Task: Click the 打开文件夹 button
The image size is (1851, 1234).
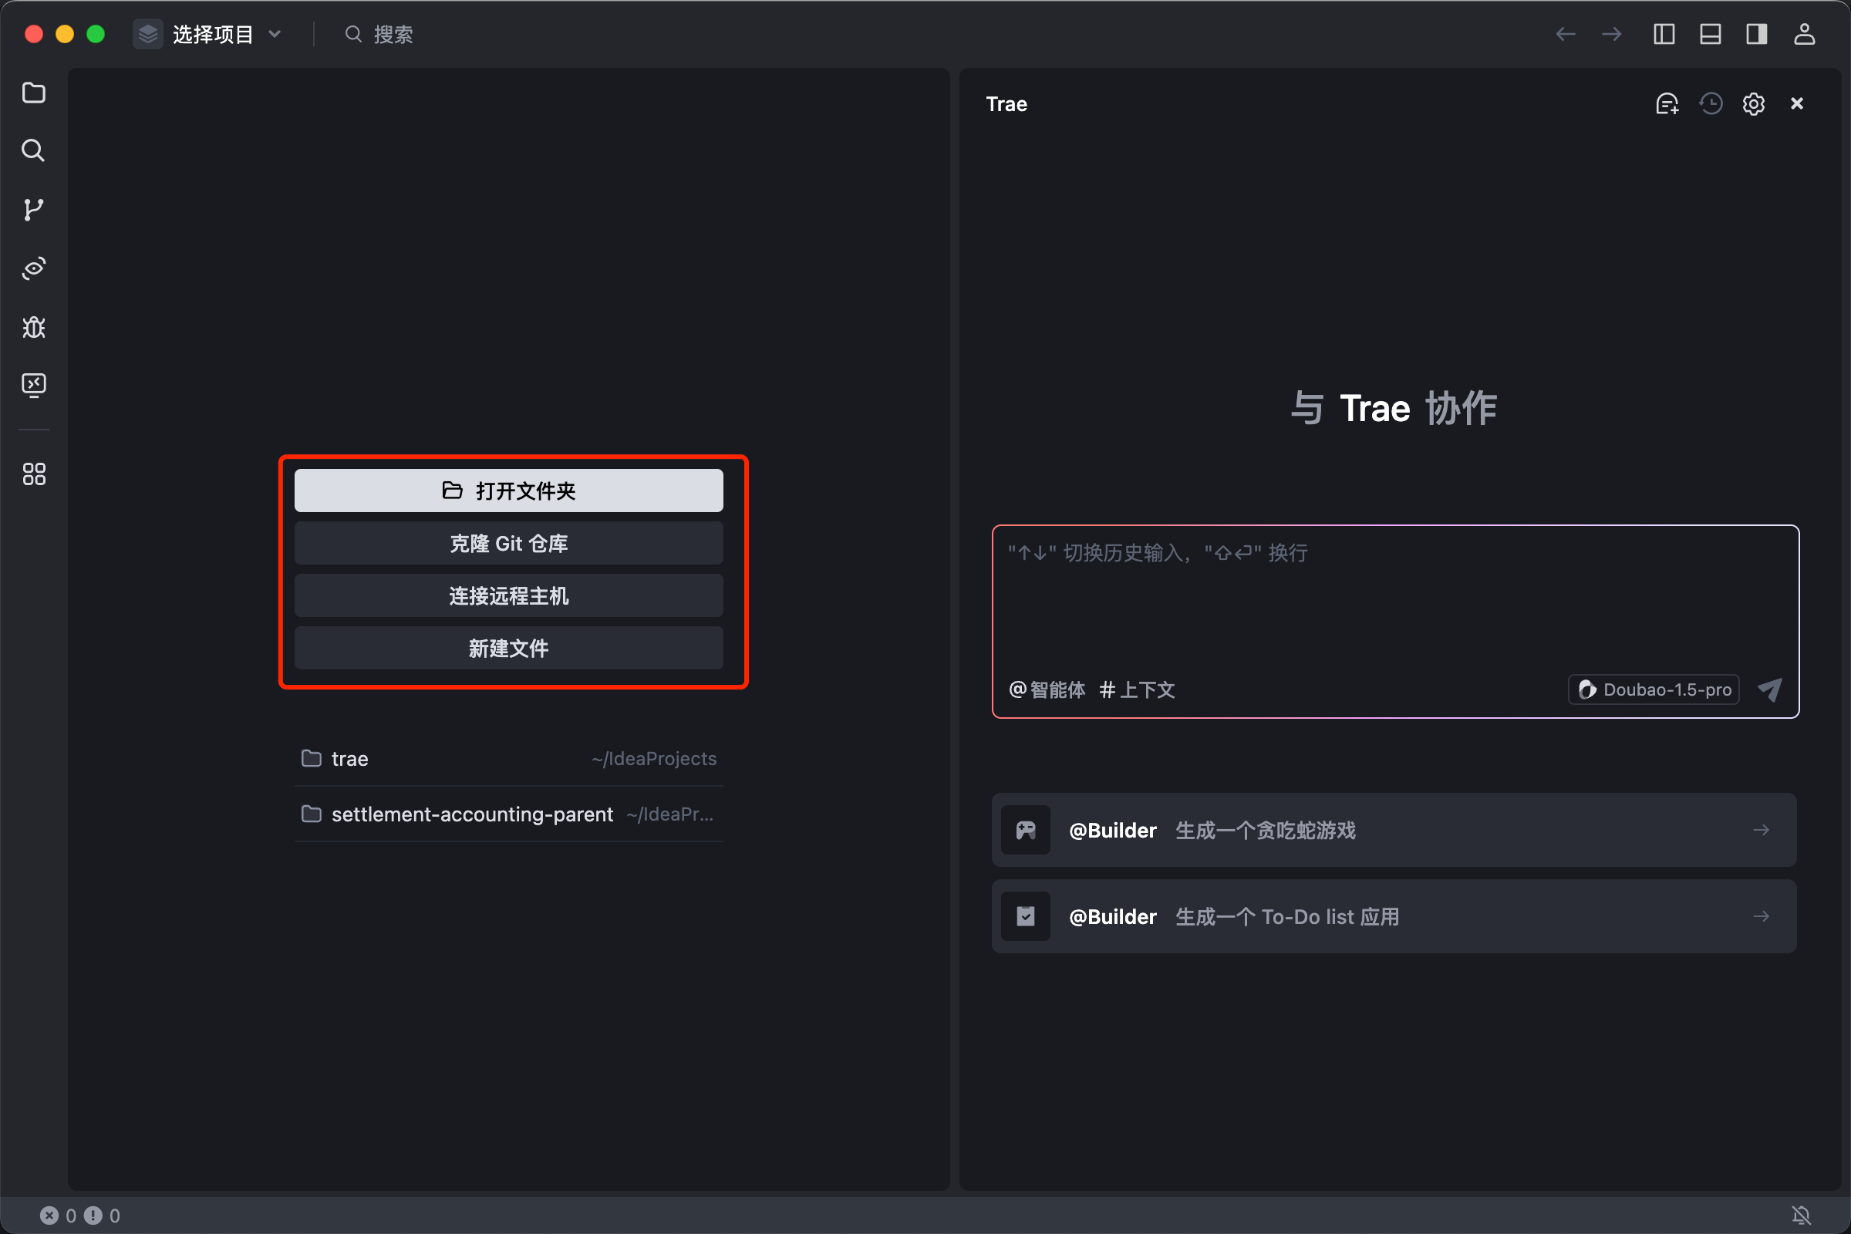Action: pyautogui.click(x=508, y=491)
